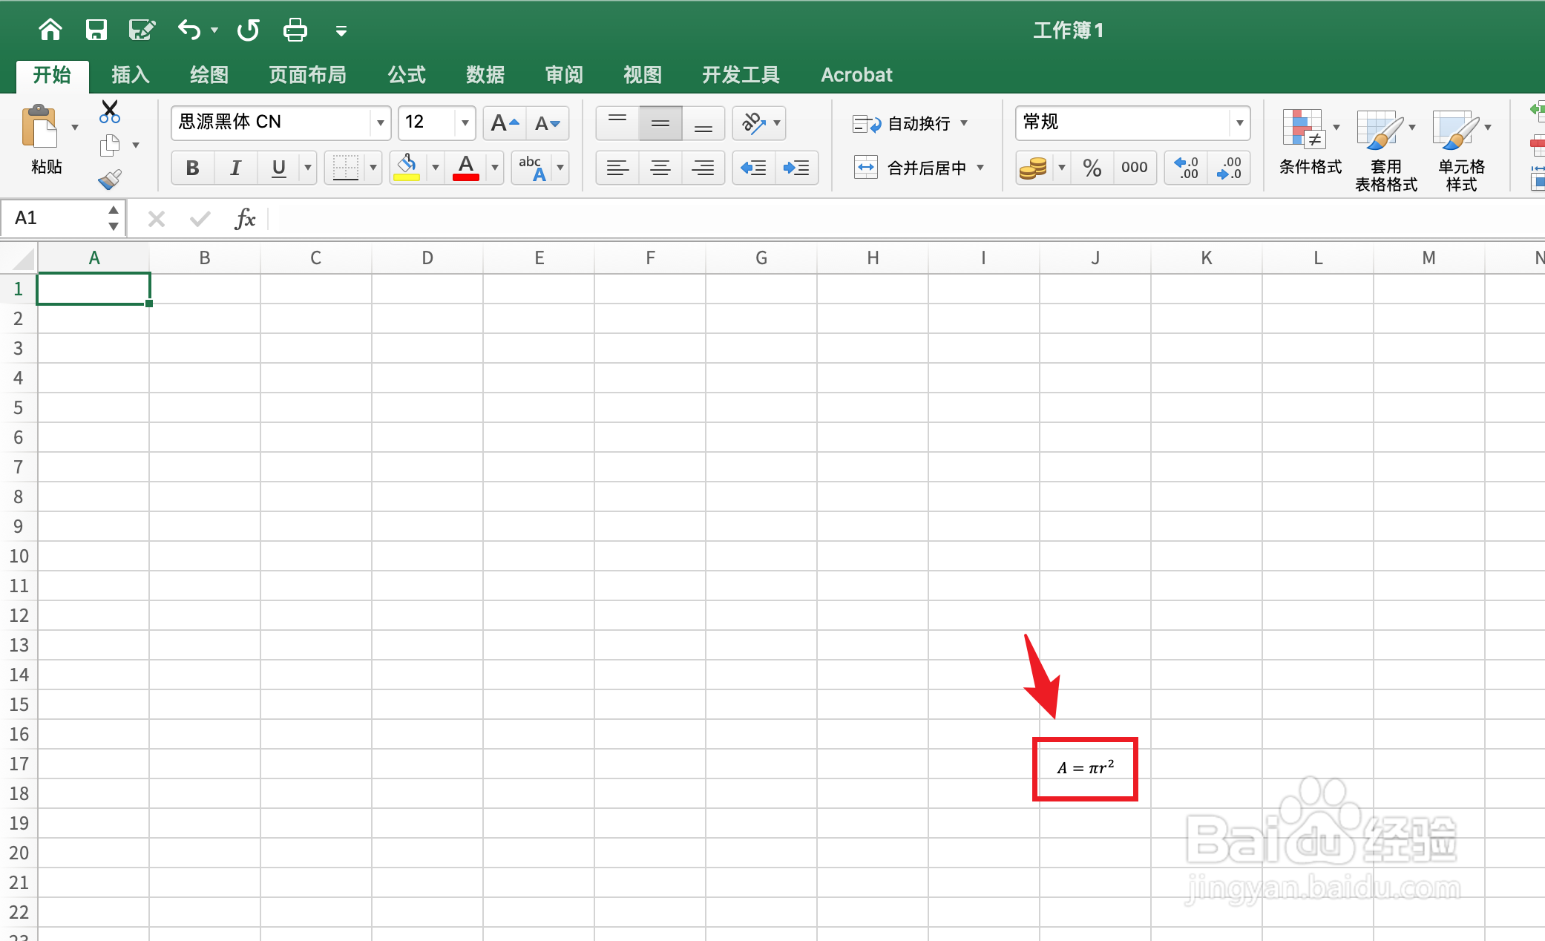This screenshot has height=941, width=1545.
Task: Increase font size with large A
Action: point(505,123)
